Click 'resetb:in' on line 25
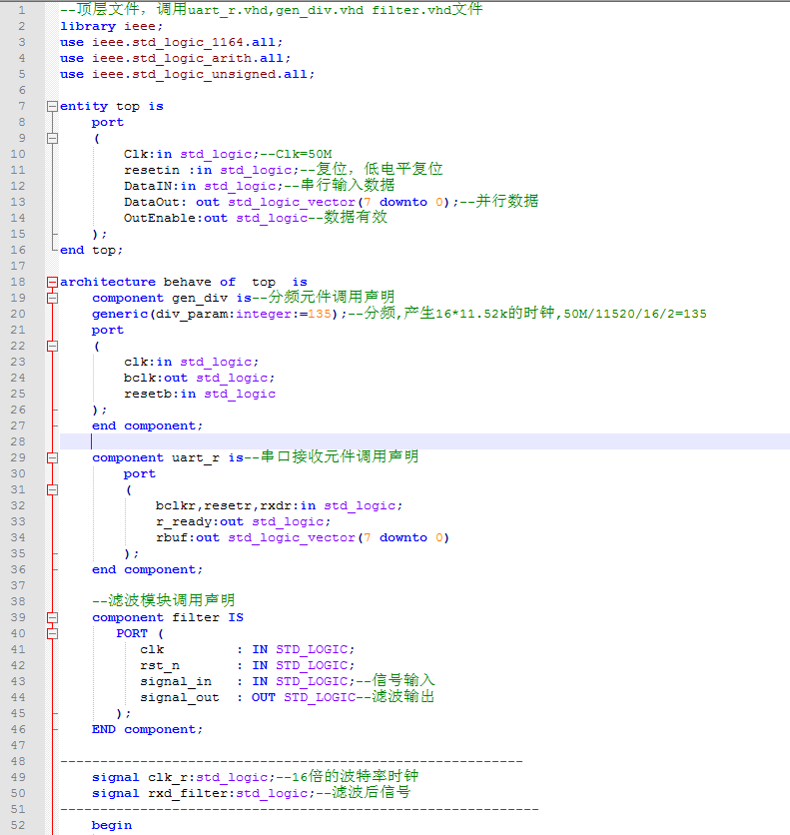The height and width of the screenshot is (835, 790). click(x=160, y=394)
